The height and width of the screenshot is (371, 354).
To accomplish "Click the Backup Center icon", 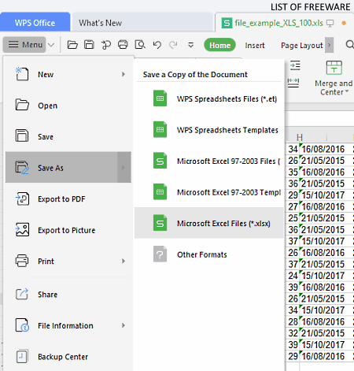I will point(22,356).
